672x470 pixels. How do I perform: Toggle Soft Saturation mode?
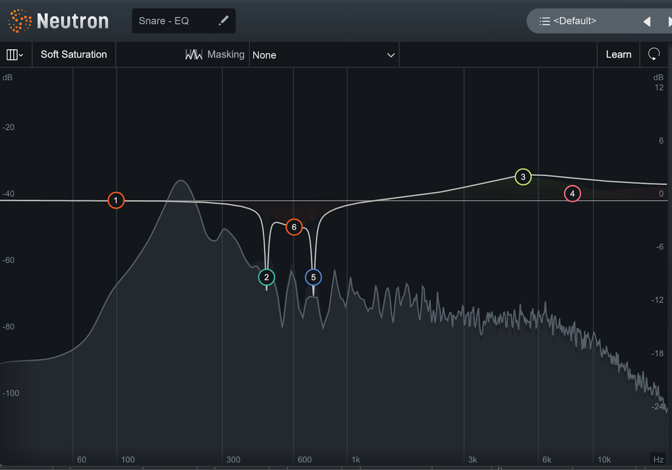(x=74, y=54)
